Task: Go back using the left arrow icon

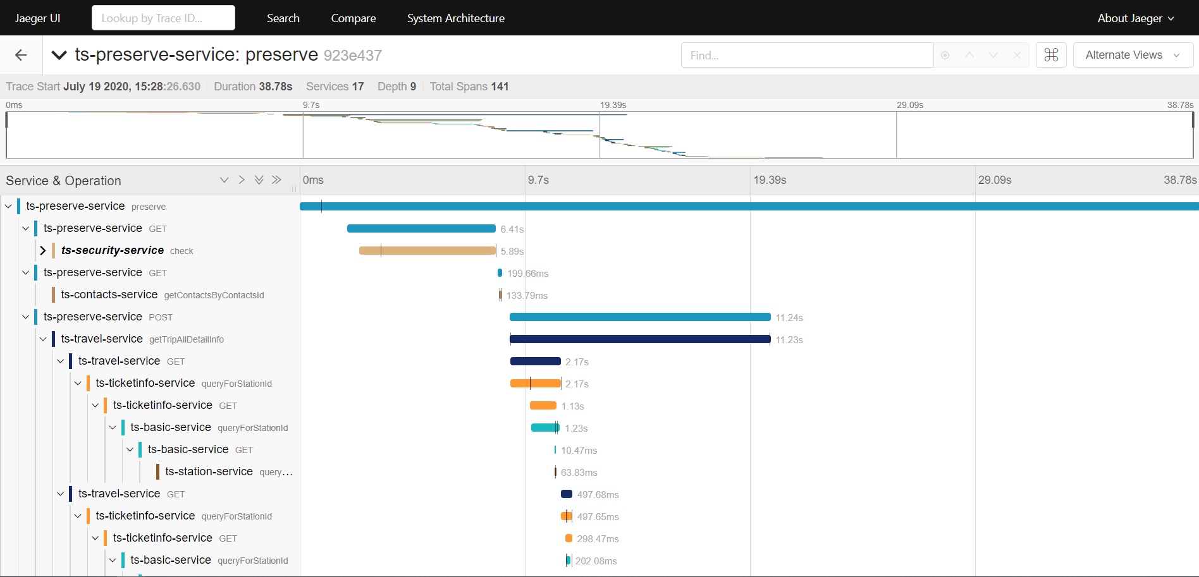Action: pyautogui.click(x=21, y=55)
